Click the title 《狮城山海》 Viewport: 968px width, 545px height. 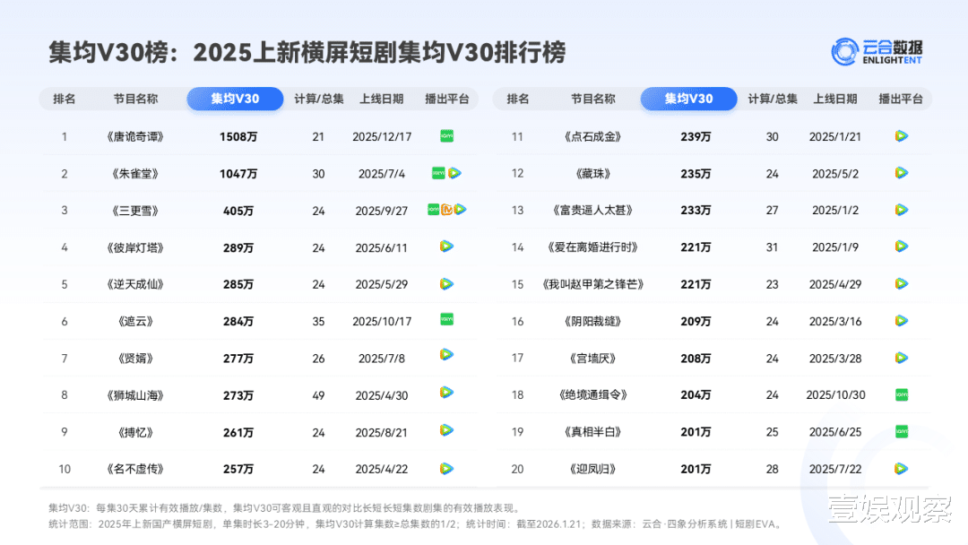(x=135, y=395)
